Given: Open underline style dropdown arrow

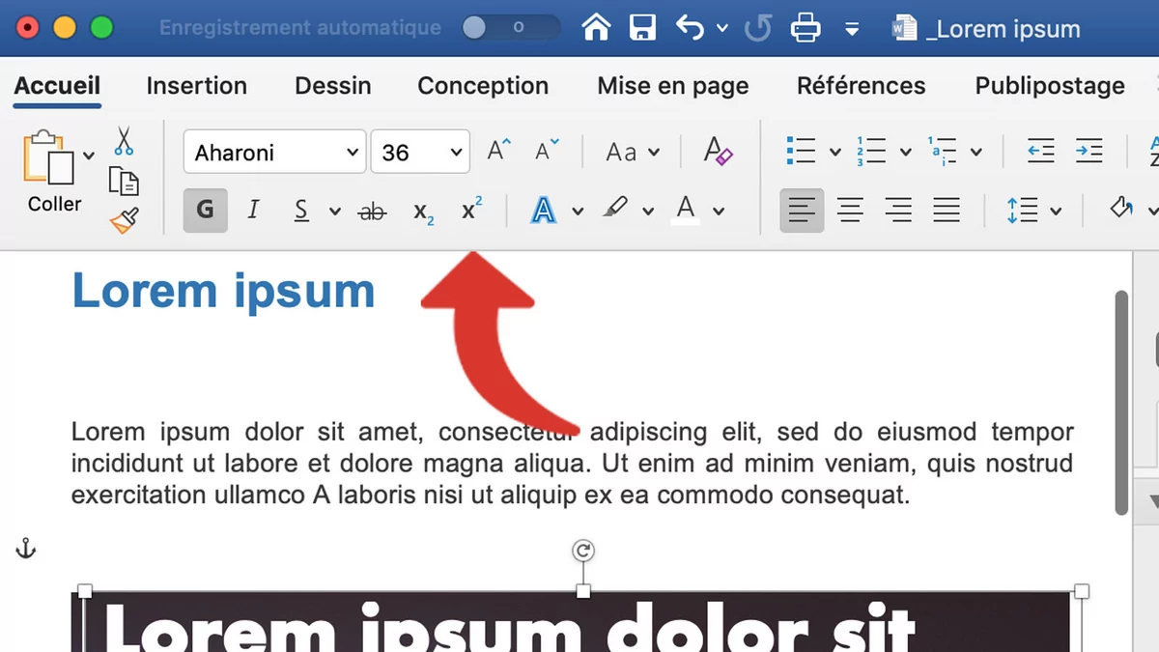Looking at the screenshot, I should (334, 212).
